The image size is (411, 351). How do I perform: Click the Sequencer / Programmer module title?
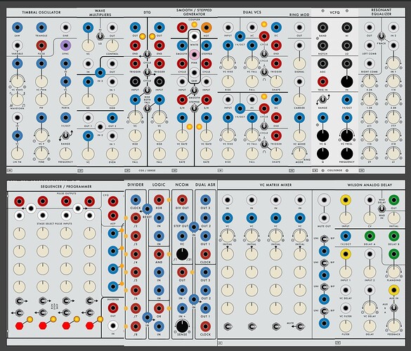click(x=66, y=187)
